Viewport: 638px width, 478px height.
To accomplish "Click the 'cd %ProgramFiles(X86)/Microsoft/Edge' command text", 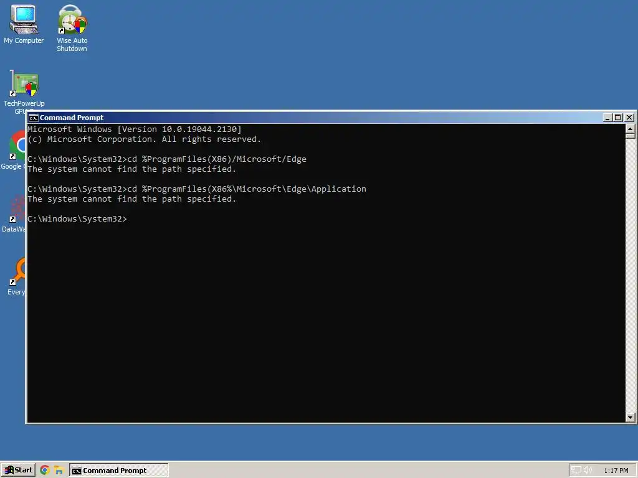I will 217,159.
